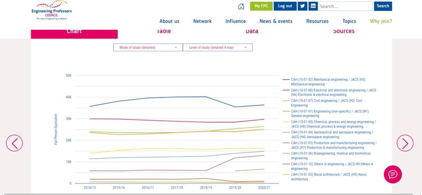Viewport: 422px width, 195px height.
Task: Click the 2015/16 x-axis label
Action: click(x=118, y=188)
